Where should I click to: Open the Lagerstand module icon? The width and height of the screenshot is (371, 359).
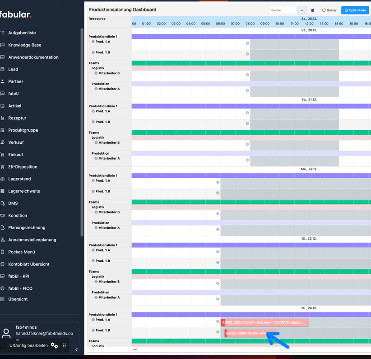tap(3, 179)
